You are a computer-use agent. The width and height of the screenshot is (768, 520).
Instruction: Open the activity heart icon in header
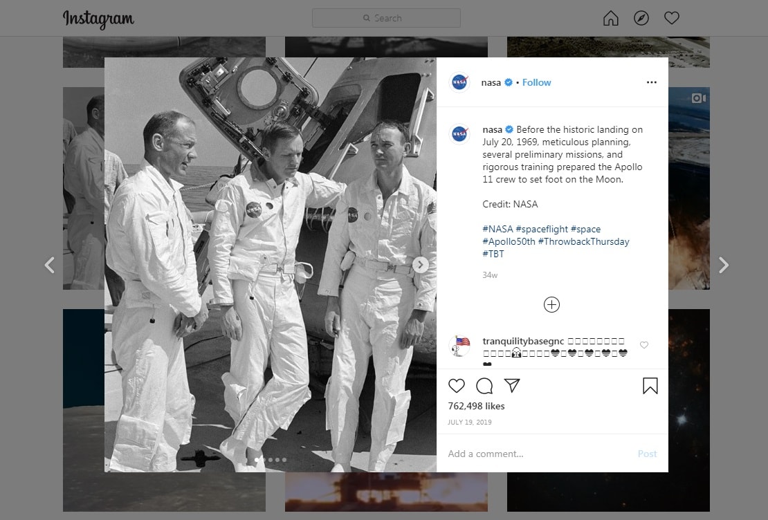tap(672, 19)
